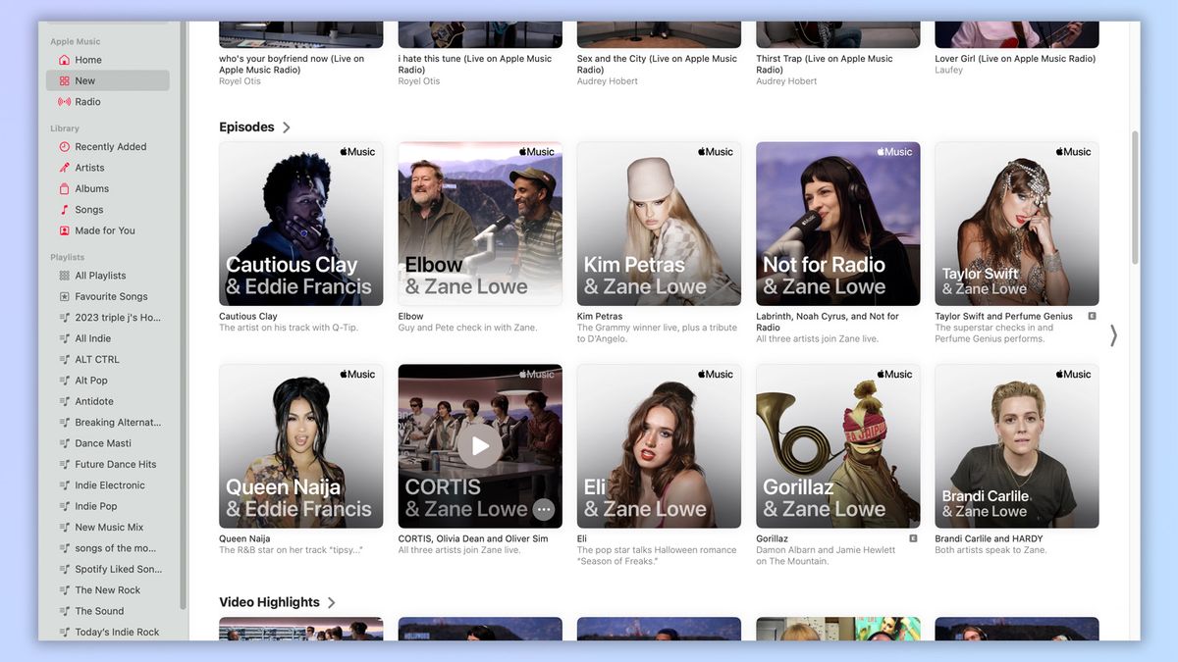Select the songs of the mo... playlist

point(108,548)
